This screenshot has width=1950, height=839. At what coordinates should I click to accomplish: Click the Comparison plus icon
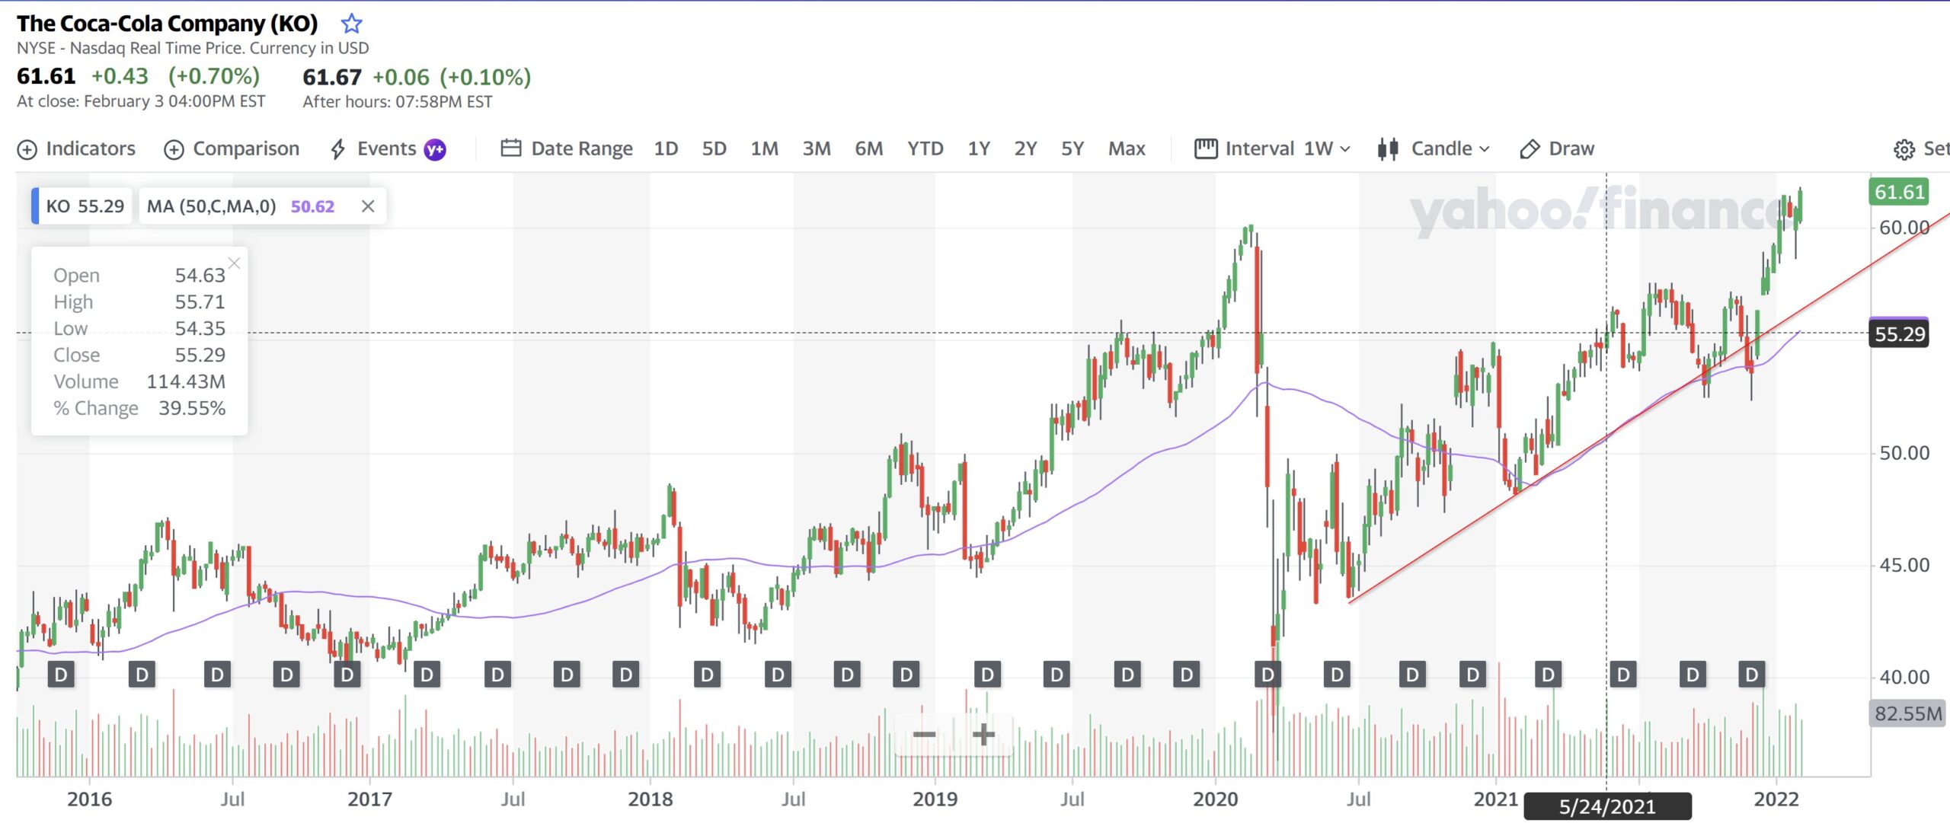(174, 149)
